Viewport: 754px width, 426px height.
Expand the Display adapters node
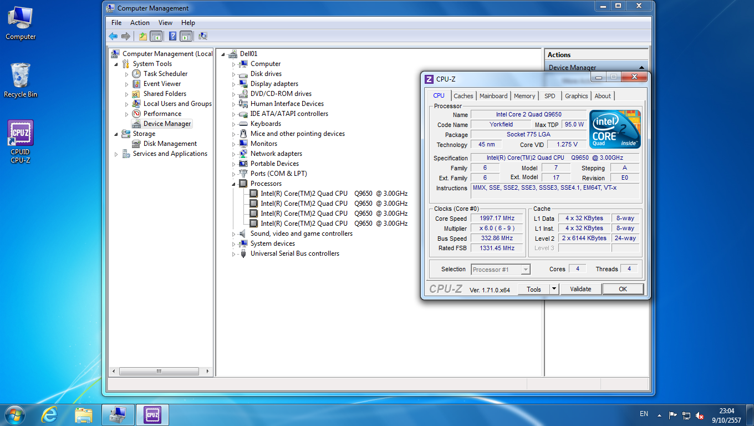[233, 84]
